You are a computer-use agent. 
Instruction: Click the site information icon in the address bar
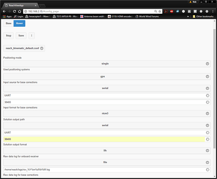point(26,11)
